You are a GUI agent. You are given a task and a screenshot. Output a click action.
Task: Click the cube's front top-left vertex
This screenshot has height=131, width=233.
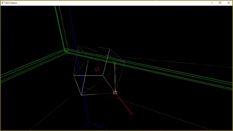74,75
